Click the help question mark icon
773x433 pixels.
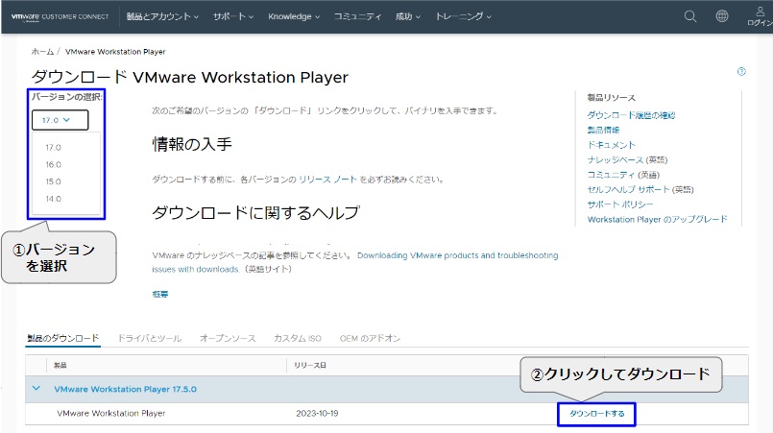click(x=741, y=71)
